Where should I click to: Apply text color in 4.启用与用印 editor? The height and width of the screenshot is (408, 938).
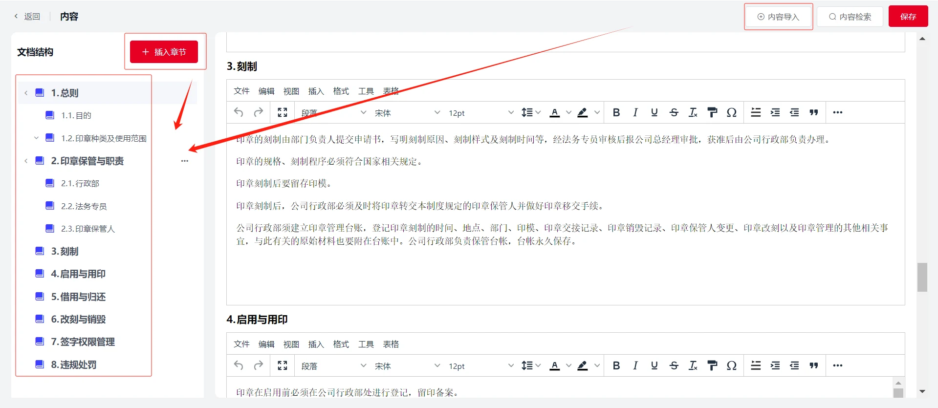pyautogui.click(x=555, y=365)
